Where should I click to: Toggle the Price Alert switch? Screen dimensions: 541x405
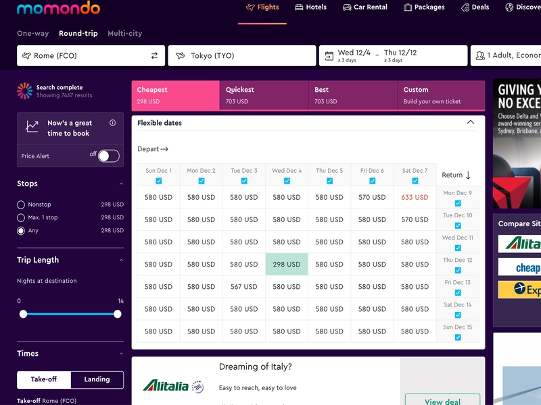[109, 156]
